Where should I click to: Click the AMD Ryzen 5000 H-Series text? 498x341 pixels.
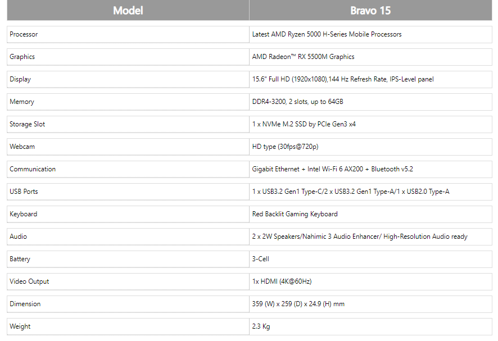pyautogui.click(x=327, y=34)
